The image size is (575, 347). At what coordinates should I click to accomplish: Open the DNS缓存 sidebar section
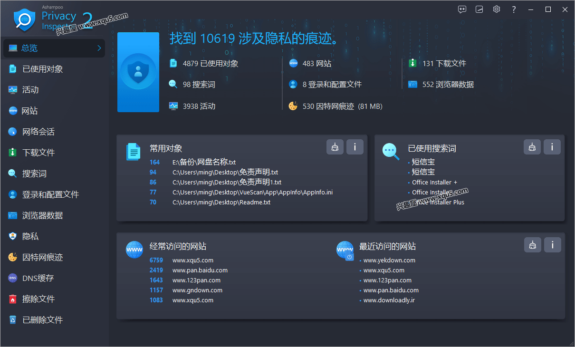pos(38,278)
